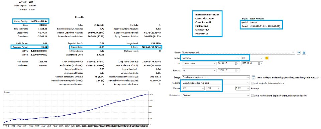
Task: Click Total Net Profit value 1 334.46
Action: [x=42, y=29]
